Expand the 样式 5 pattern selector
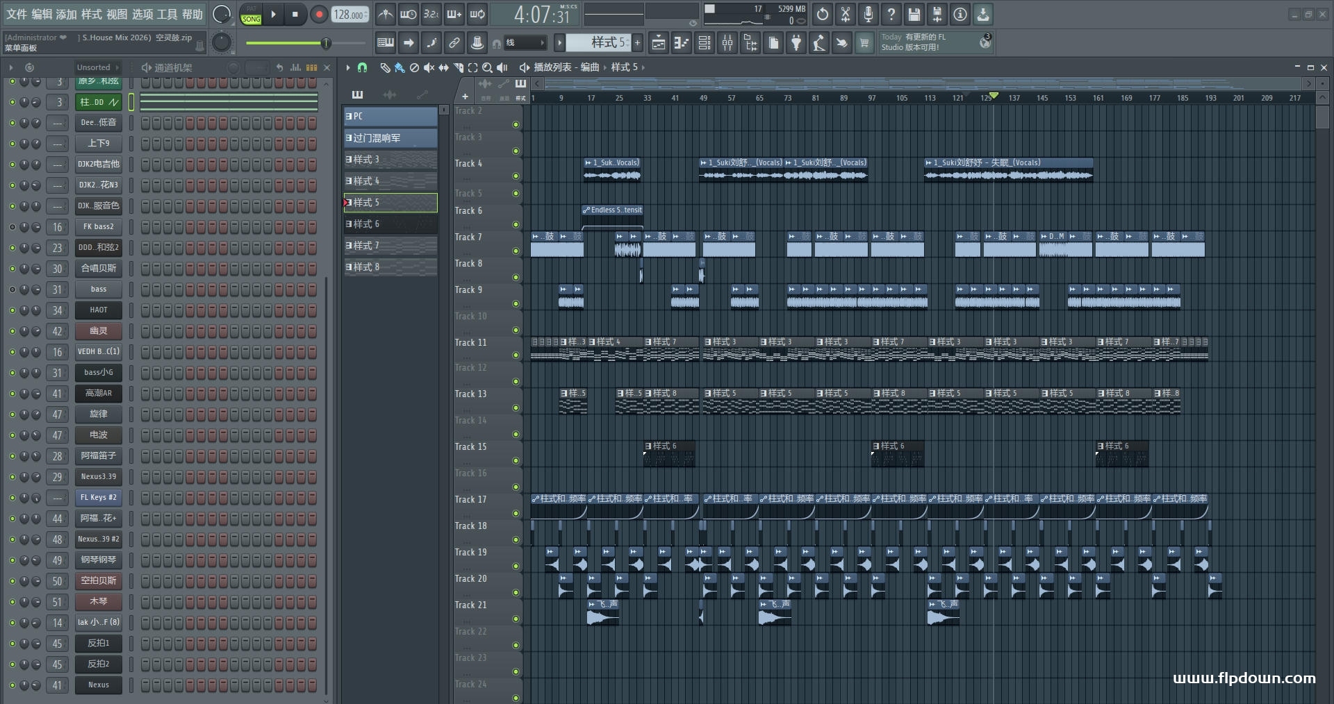Viewport: 1334px width, 704px height. coord(598,43)
